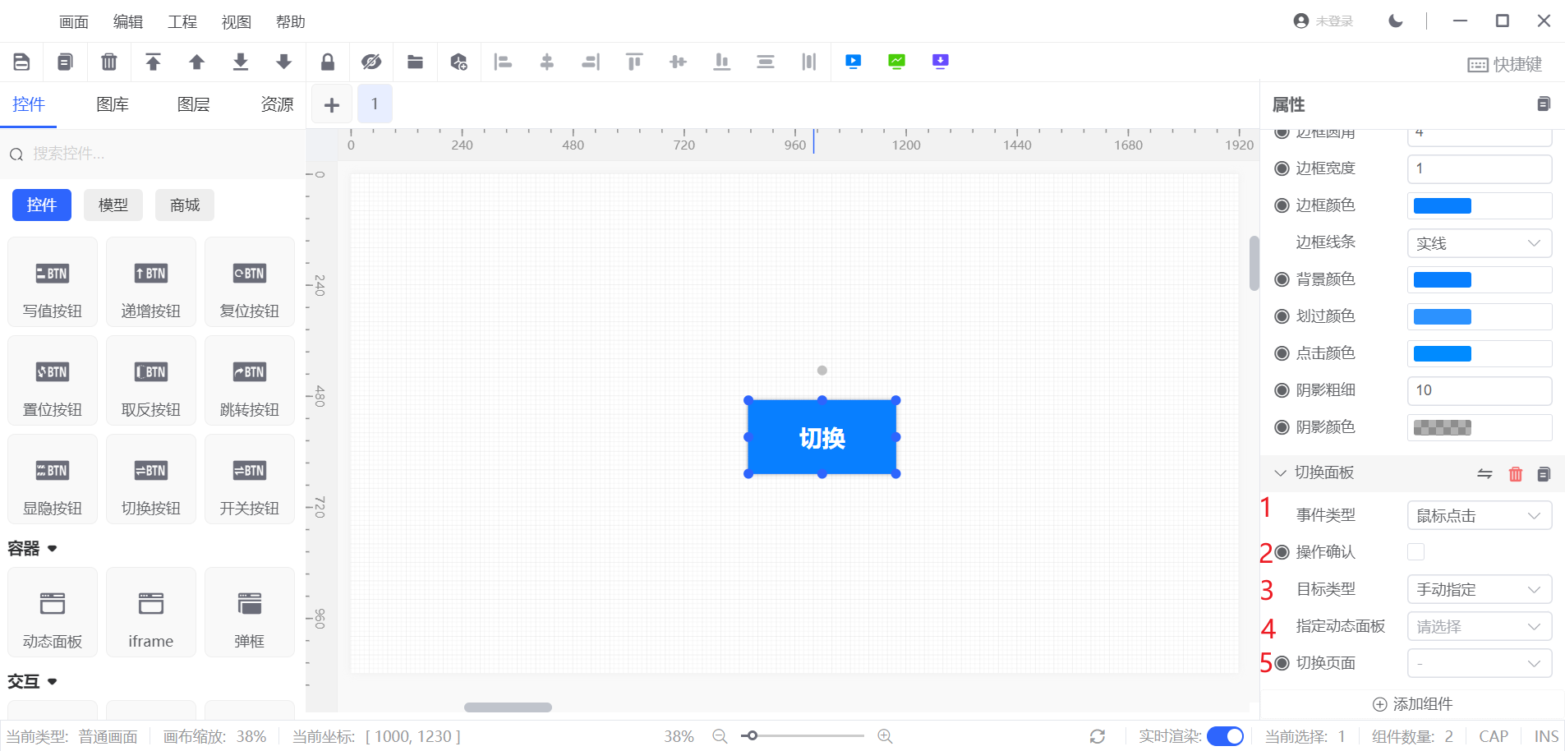This screenshot has width=1565, height=751.
Task: Click the hide visibility eye-slash icon
Action: click(x=371, y=62)
